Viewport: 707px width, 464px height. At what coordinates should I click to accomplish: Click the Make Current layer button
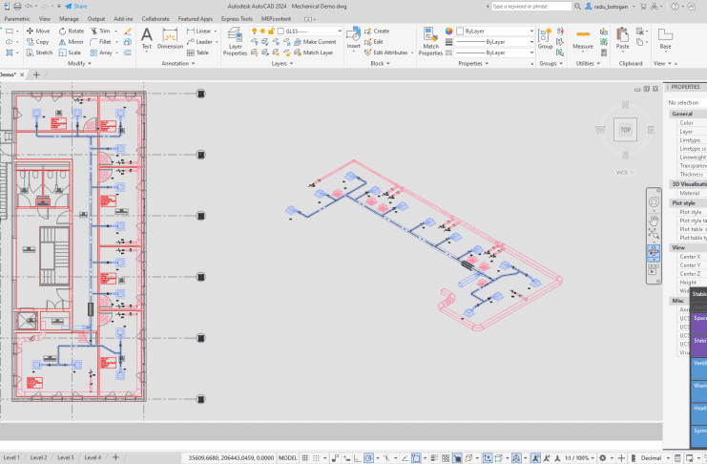[x=316, y=42]
